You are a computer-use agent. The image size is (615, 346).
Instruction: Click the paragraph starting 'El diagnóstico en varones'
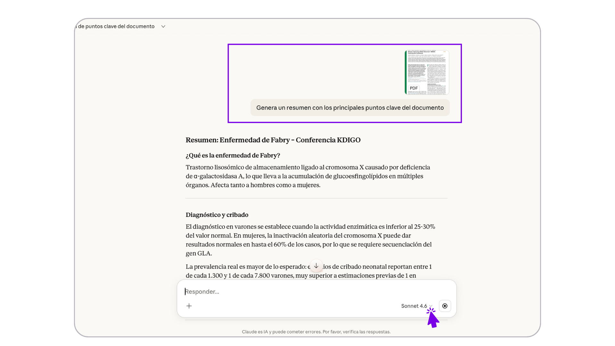point(310,240)
